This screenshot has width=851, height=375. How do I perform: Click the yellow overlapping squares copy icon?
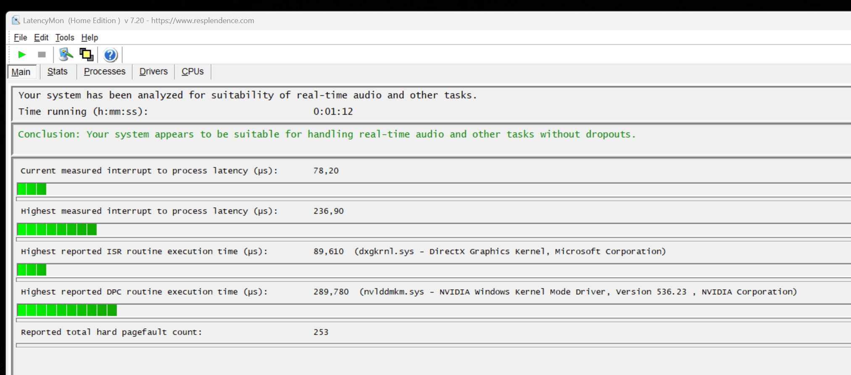[x=87, y=55]
